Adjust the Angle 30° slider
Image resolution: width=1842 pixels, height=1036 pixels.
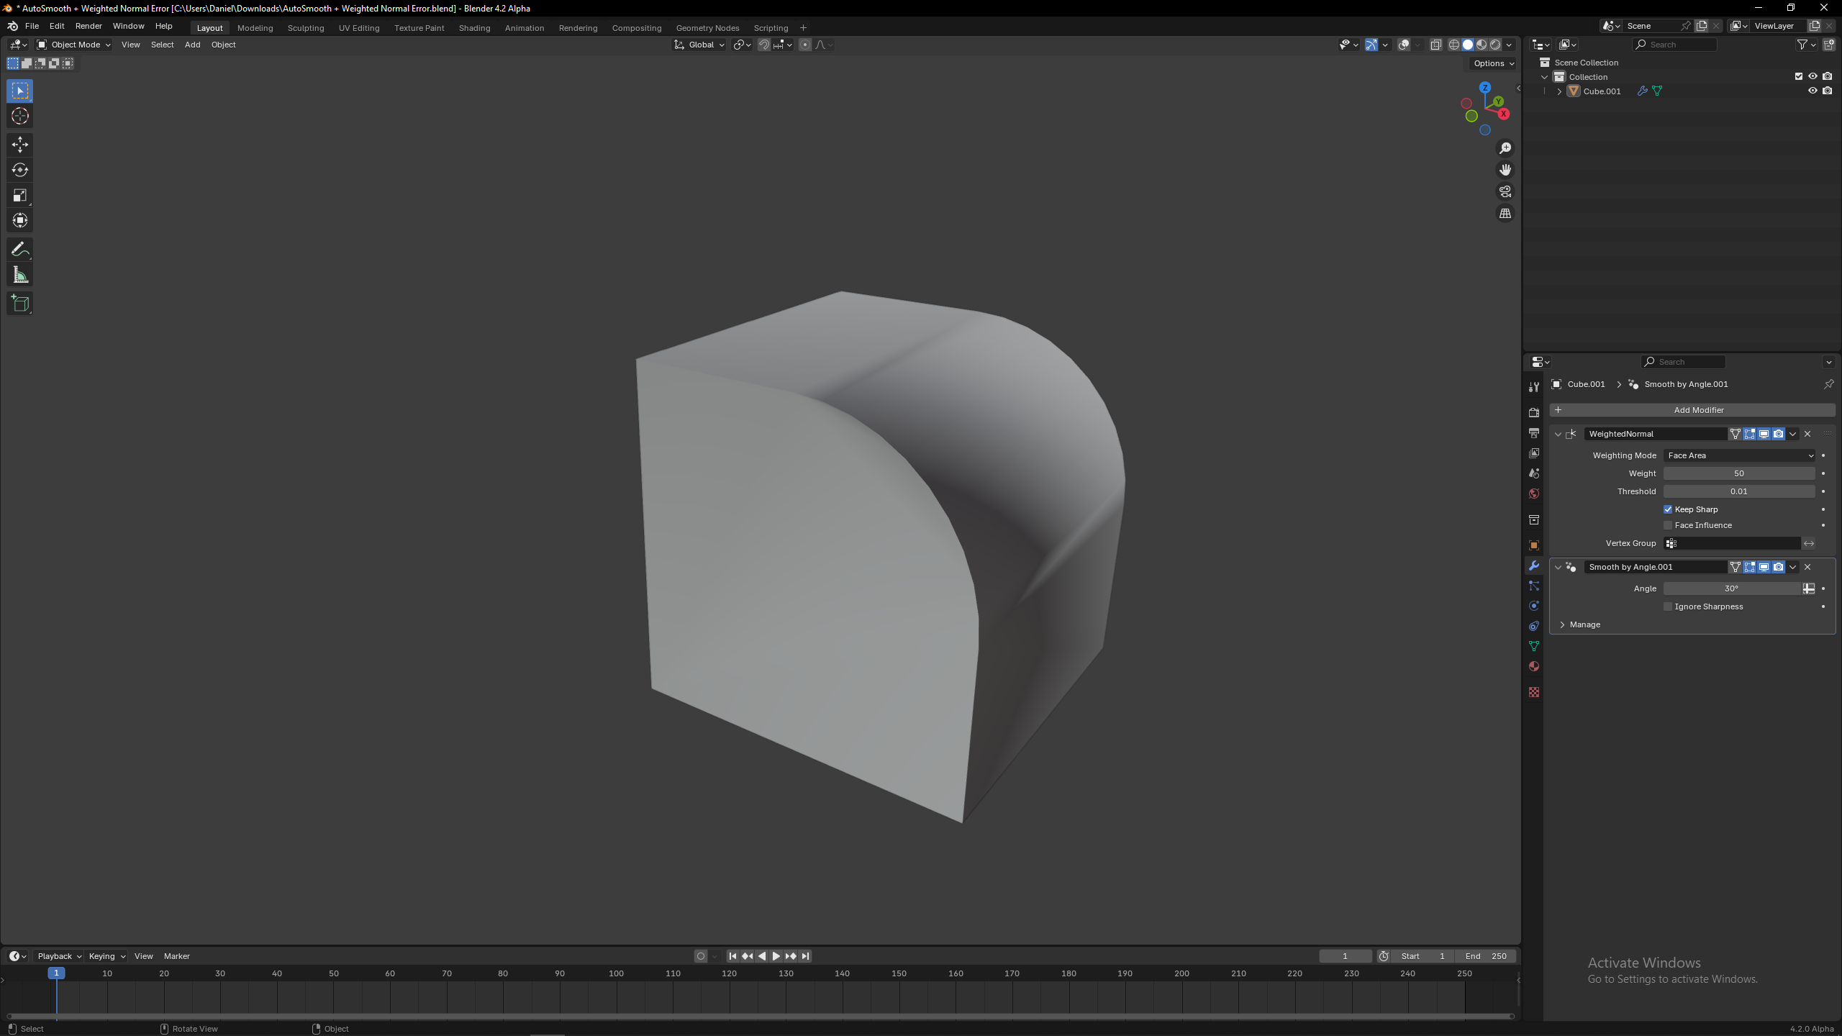(x=1732, y=589)
